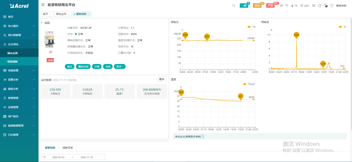Click the 需量分析 sidebar icon

coord(5,79)
